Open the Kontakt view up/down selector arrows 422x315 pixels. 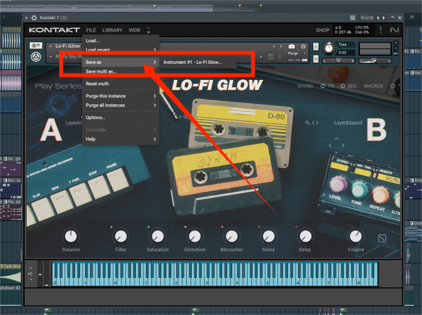click(x=148, y=30)
